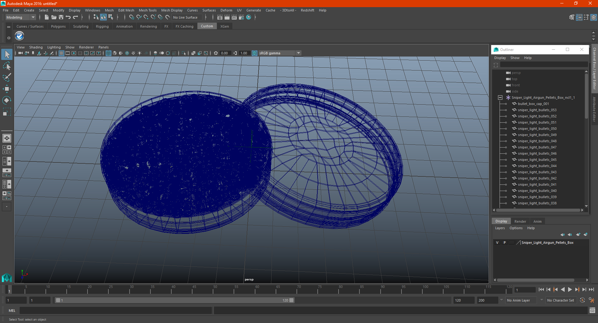Toggle wireframe shading mode in viewport

[108, 53]
